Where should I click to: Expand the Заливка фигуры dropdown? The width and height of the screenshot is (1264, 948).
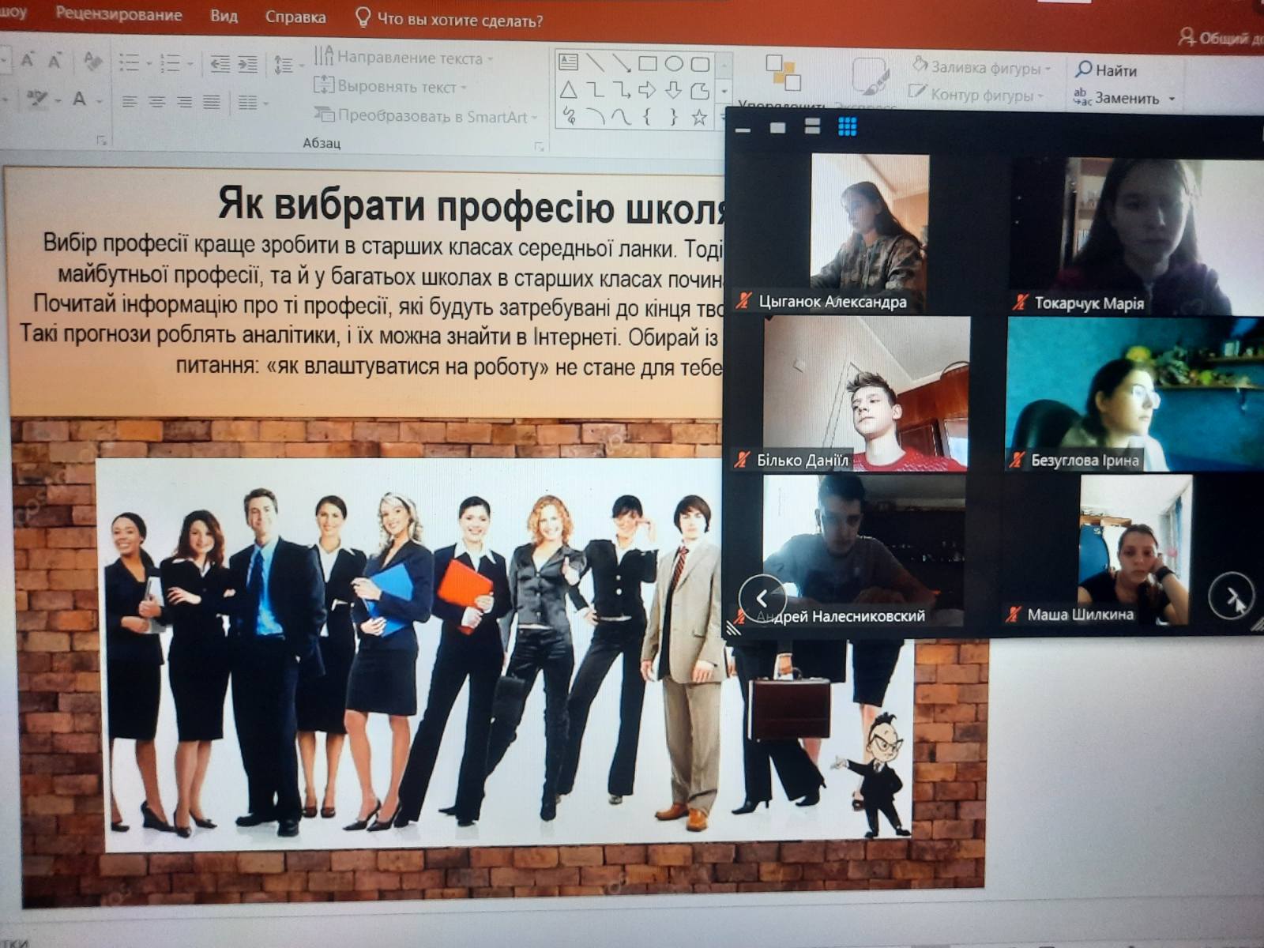point(1048,69)
